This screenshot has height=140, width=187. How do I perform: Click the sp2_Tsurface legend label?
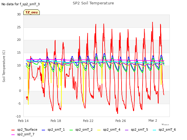27,129
